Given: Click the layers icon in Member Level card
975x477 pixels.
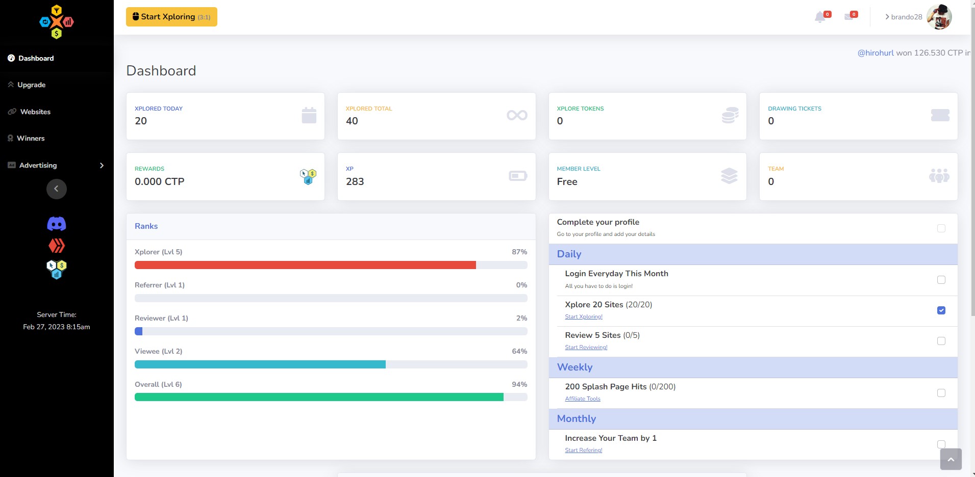Looking at the screenshot, I should (x=729, y=176).
